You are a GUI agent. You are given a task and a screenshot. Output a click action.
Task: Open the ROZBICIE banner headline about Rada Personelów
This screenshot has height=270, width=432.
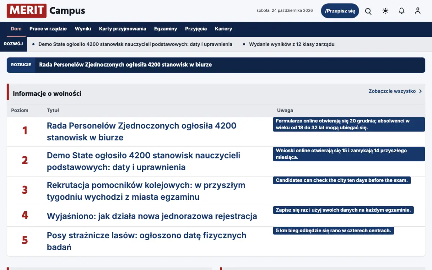point(125,65)
